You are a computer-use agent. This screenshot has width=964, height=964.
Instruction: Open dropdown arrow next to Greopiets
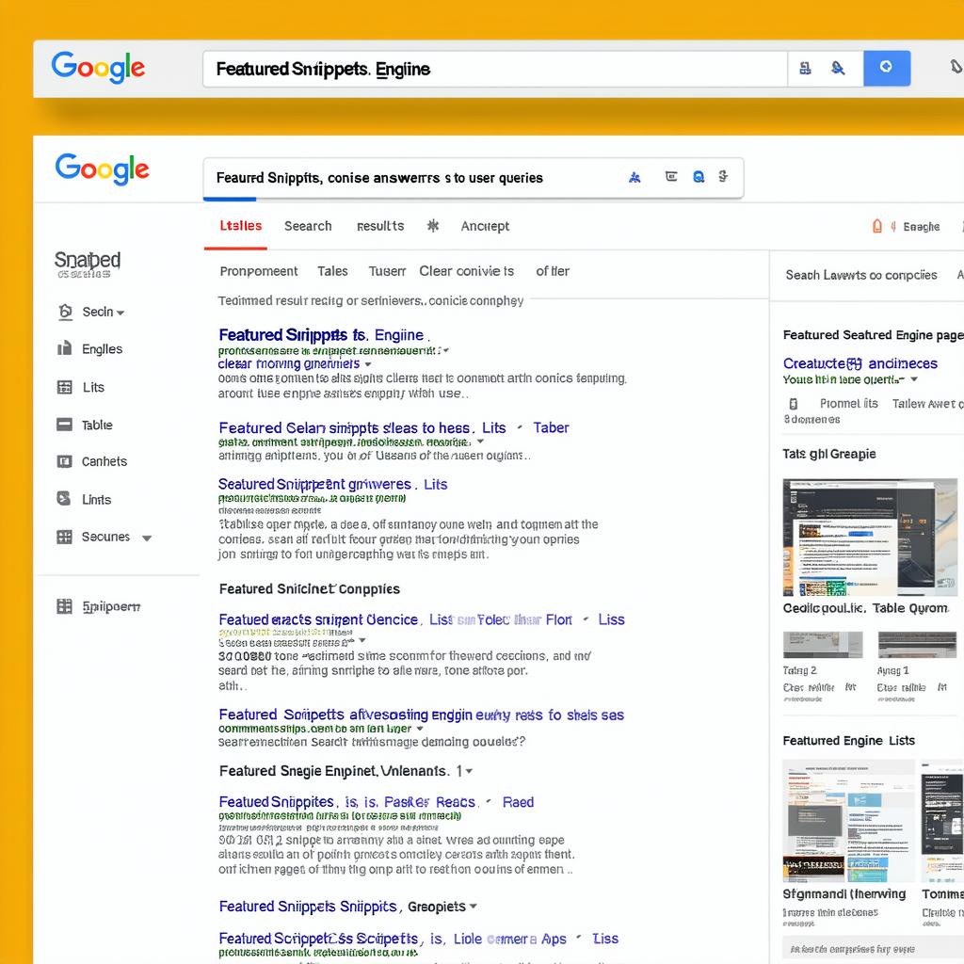pyautogui.click(x=474, y=907)
